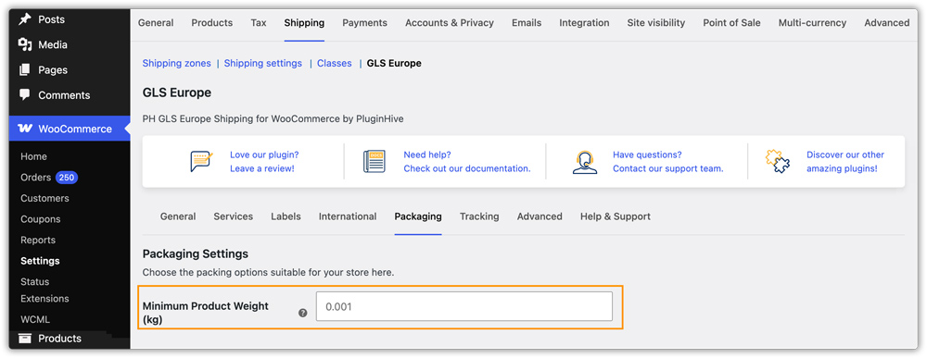This screenshot has width=927, height=358.
Task: Open the Classes link
Action: pyautogui.click(x=335, y=63)
